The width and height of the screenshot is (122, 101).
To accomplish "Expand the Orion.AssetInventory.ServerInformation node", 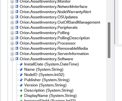I will (12, 54).
